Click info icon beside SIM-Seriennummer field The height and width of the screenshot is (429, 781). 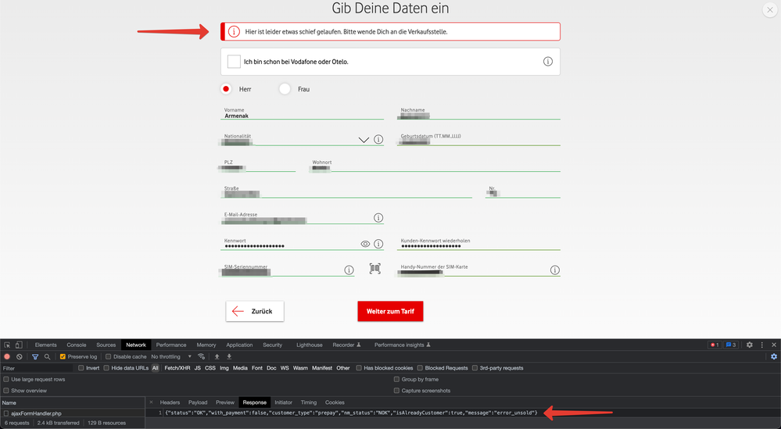[x=349, y=270]
